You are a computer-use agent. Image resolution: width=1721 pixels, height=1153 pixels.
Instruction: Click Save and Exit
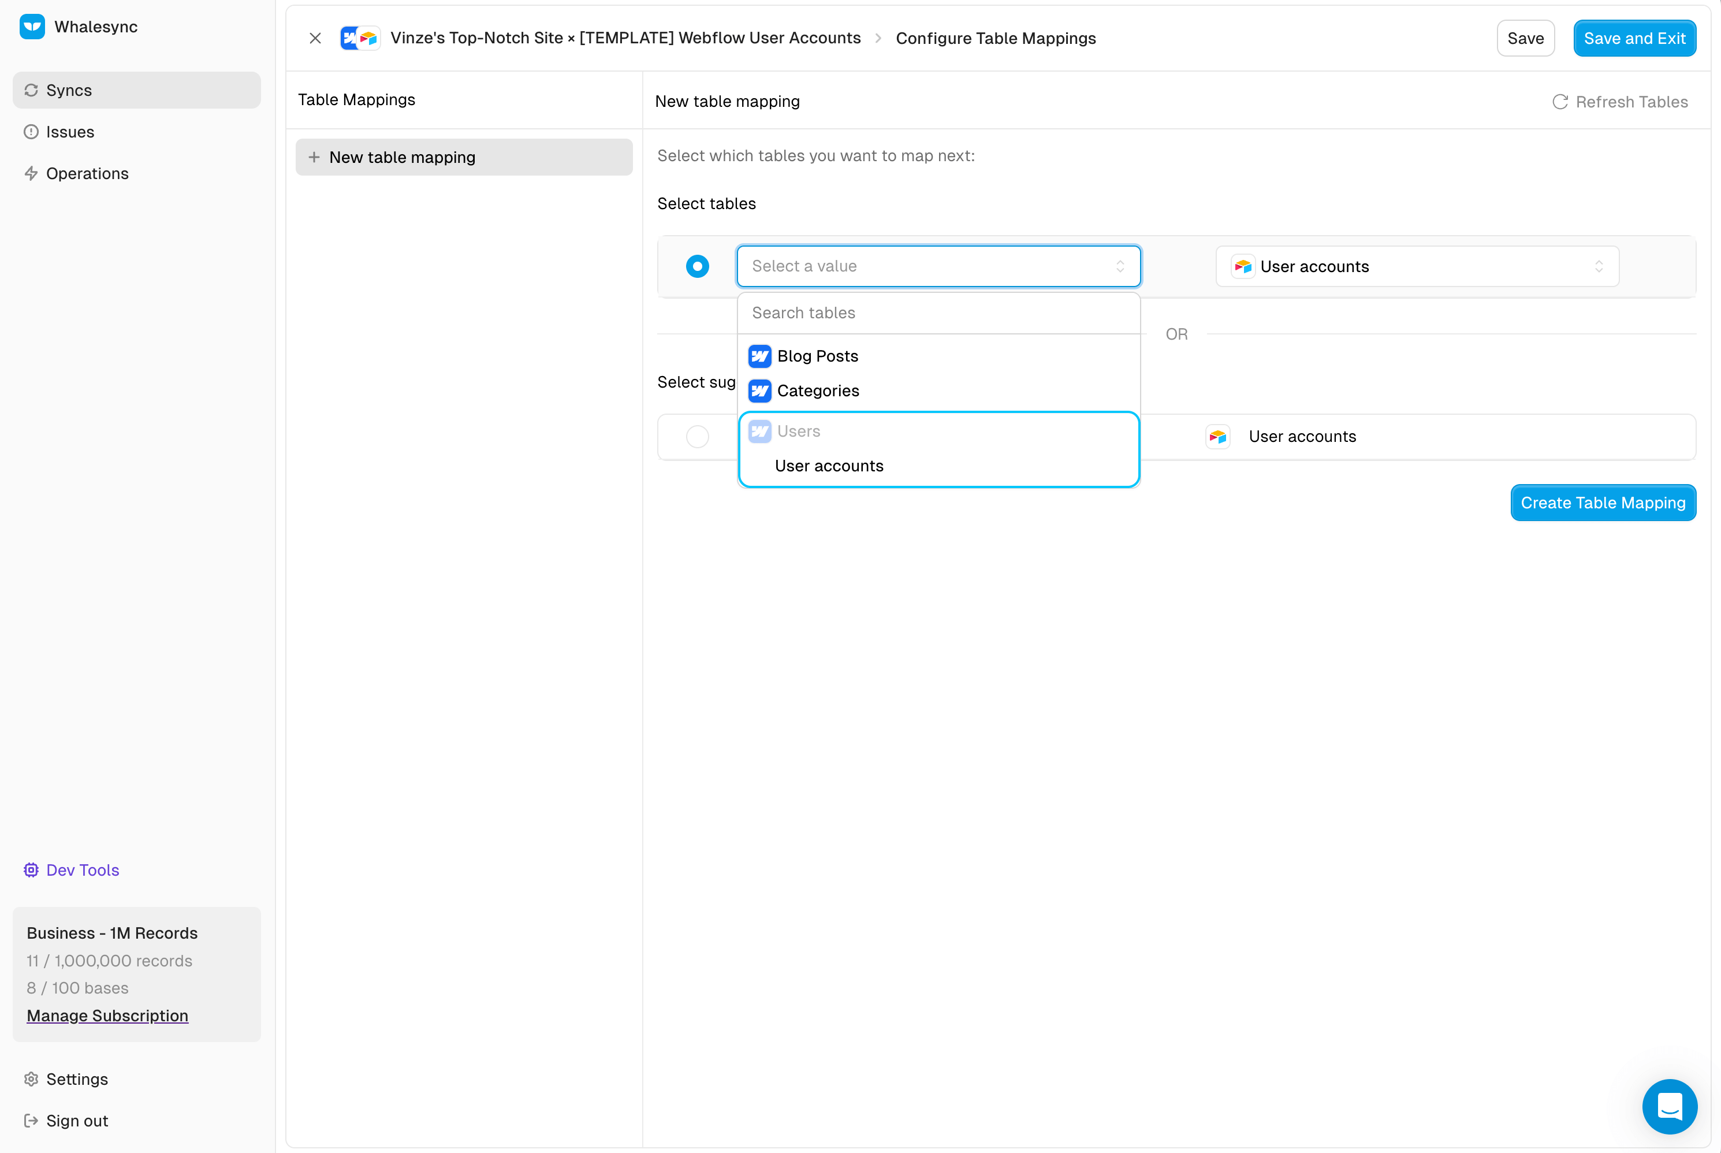click(x=1634, y=38)
